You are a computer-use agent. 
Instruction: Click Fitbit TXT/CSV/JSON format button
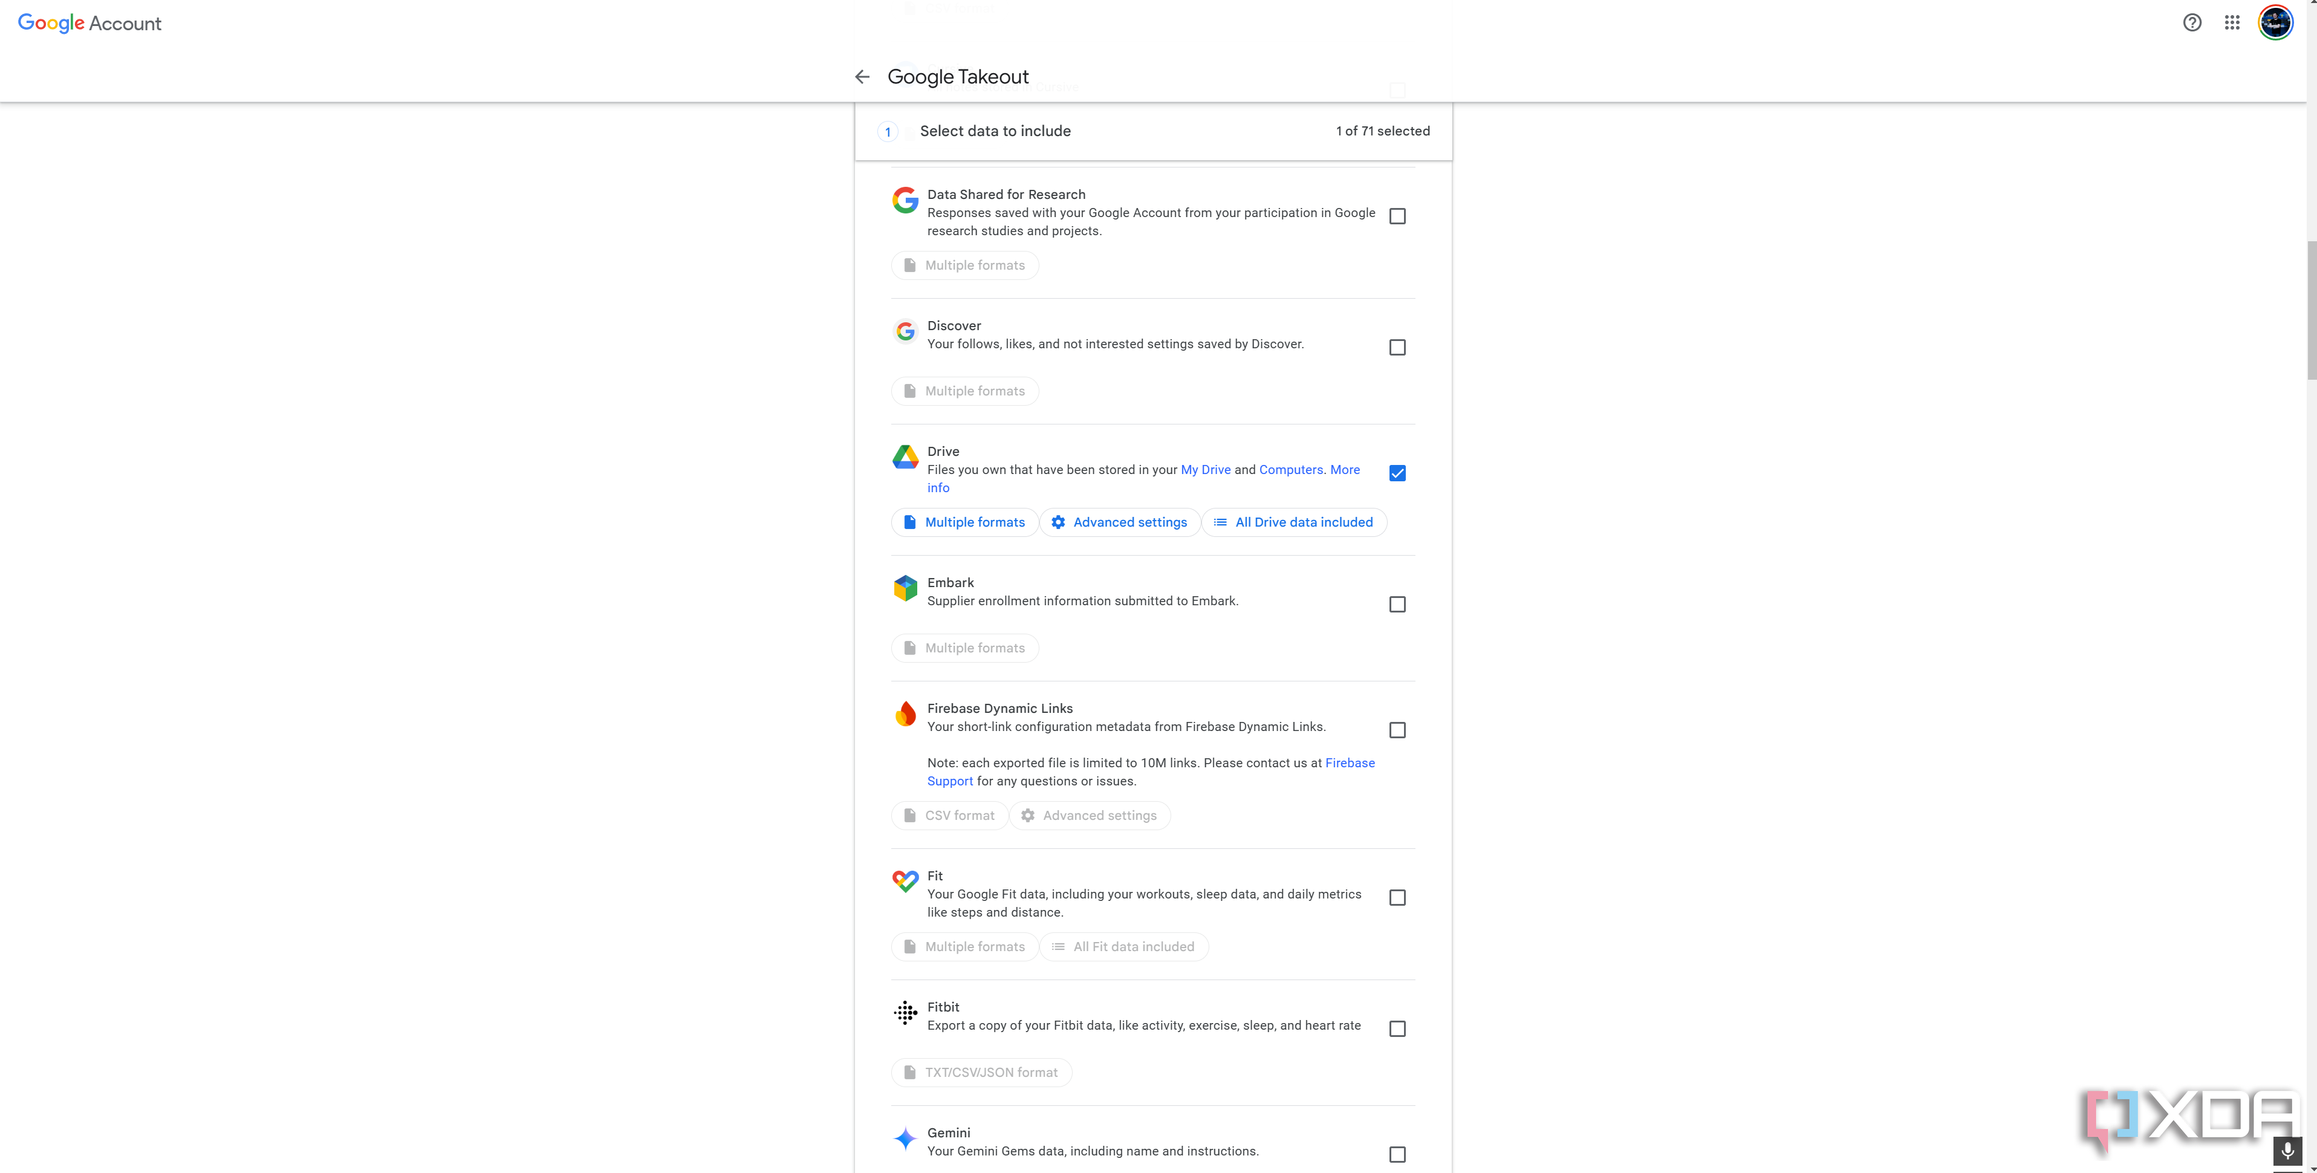point(981,1073)
